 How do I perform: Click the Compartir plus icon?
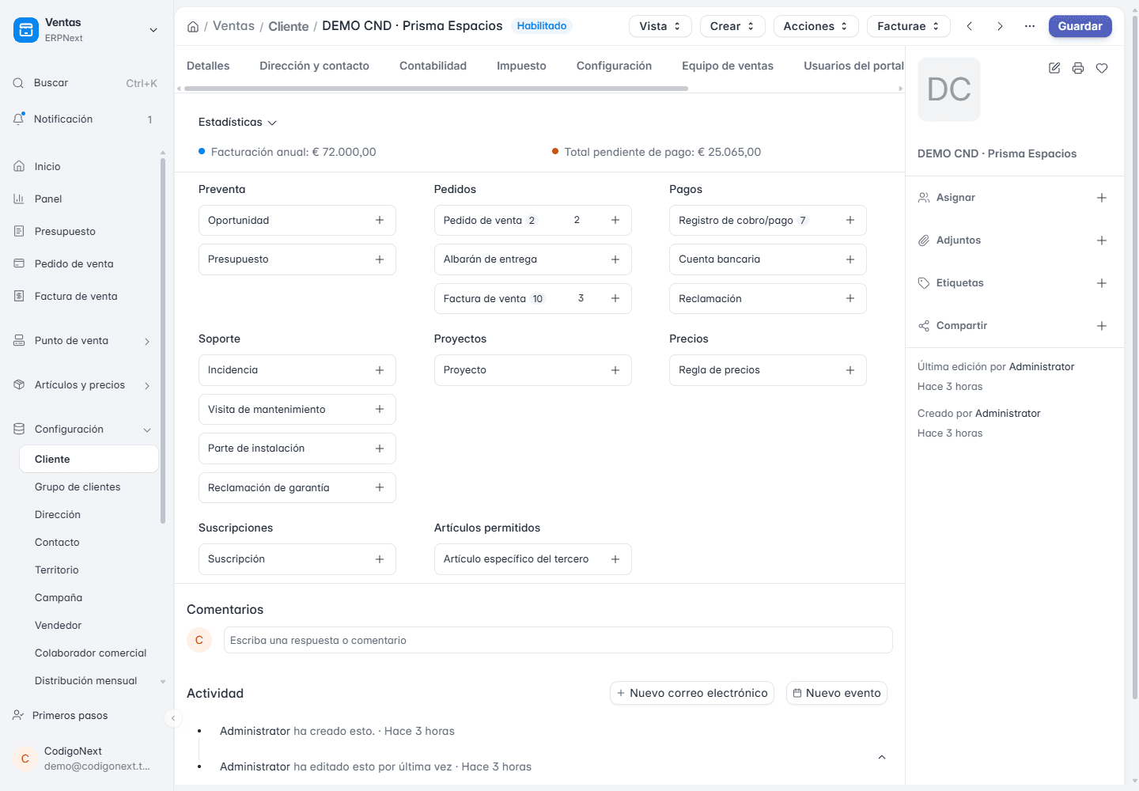[1102, 326]
